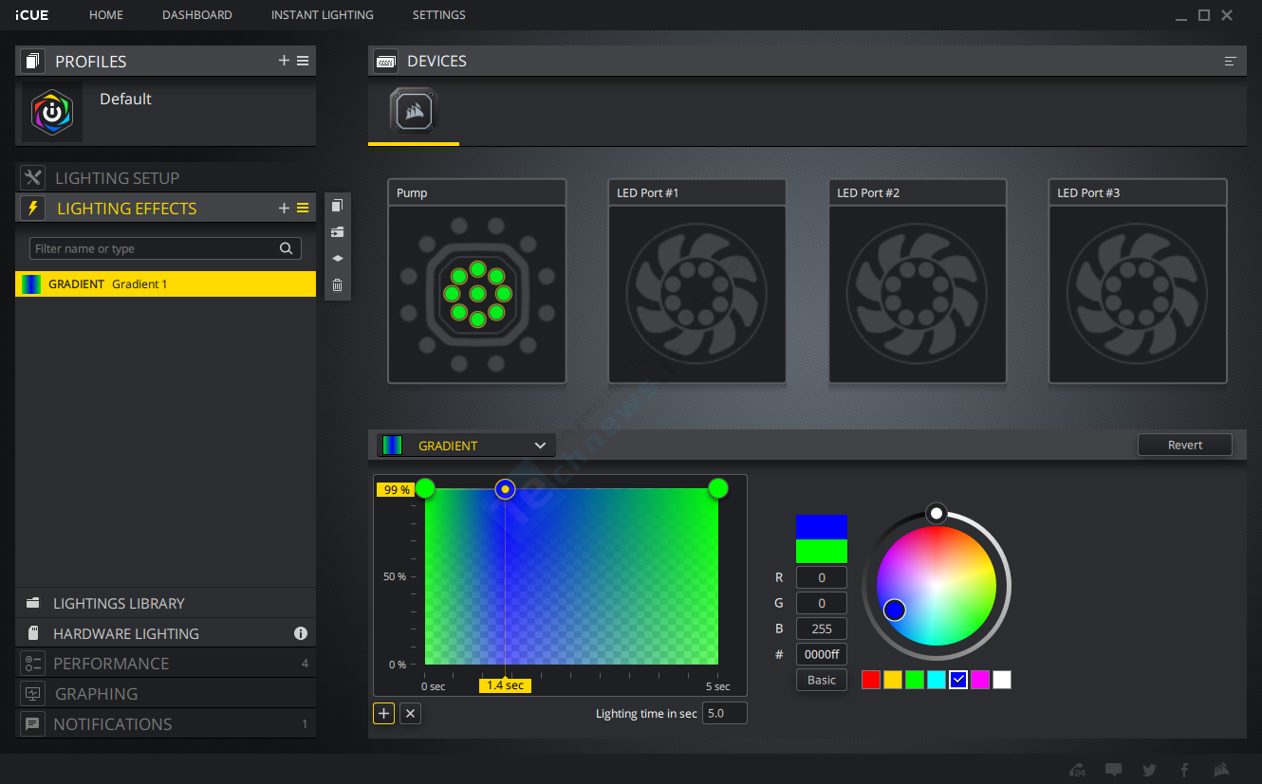
Task: Select the Gradient 1 lighting effect
Action: click(165, 284)
